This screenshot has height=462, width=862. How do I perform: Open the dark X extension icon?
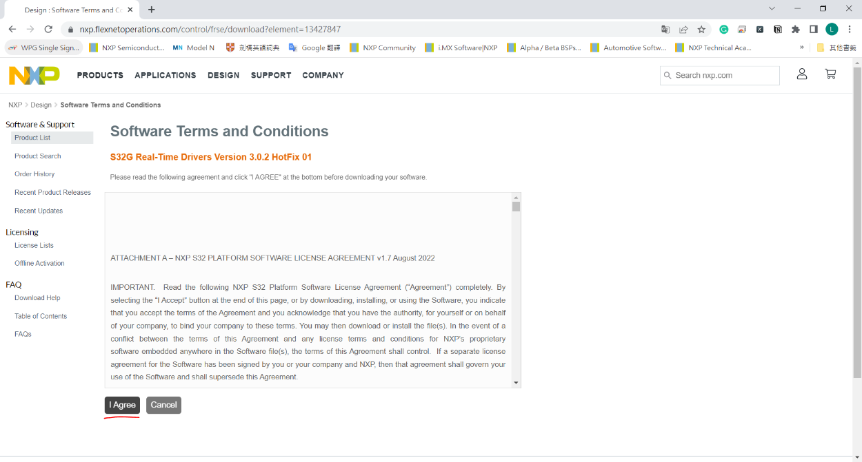tap(760, 30)
